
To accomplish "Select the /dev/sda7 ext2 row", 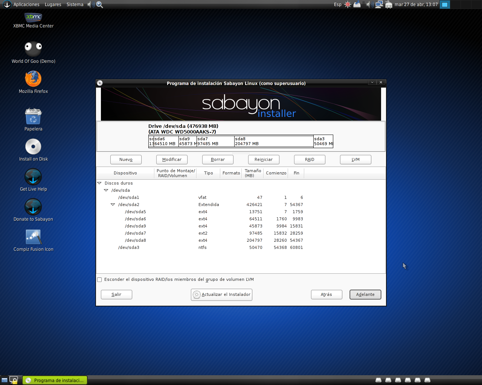I will pos(241,233).
